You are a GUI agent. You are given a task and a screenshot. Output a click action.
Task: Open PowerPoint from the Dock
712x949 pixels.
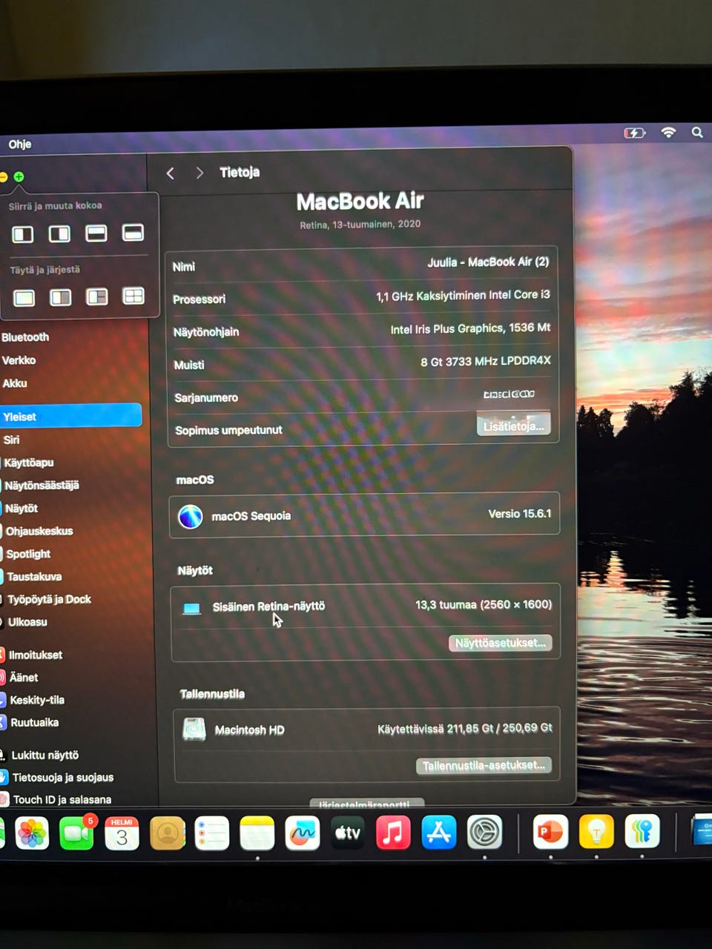tap(550, 832)
